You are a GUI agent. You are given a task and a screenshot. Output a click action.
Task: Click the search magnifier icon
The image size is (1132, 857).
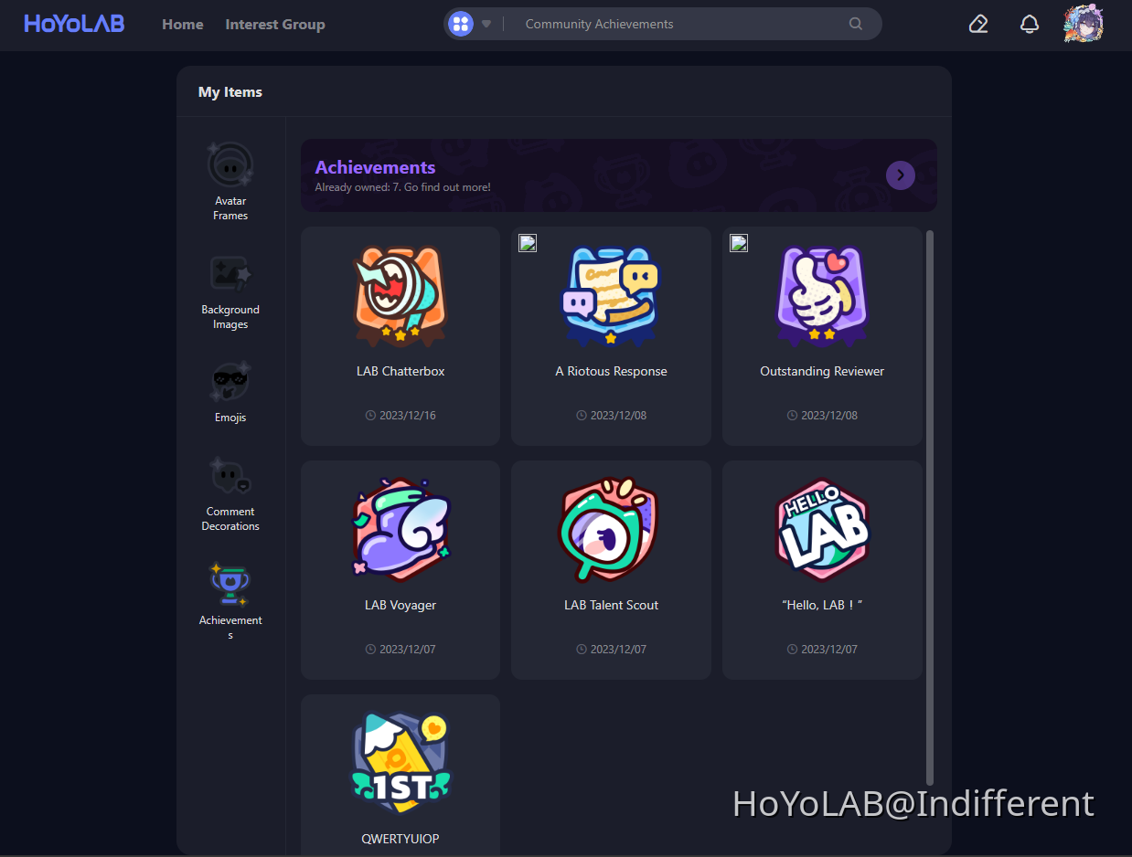(856, 24)
